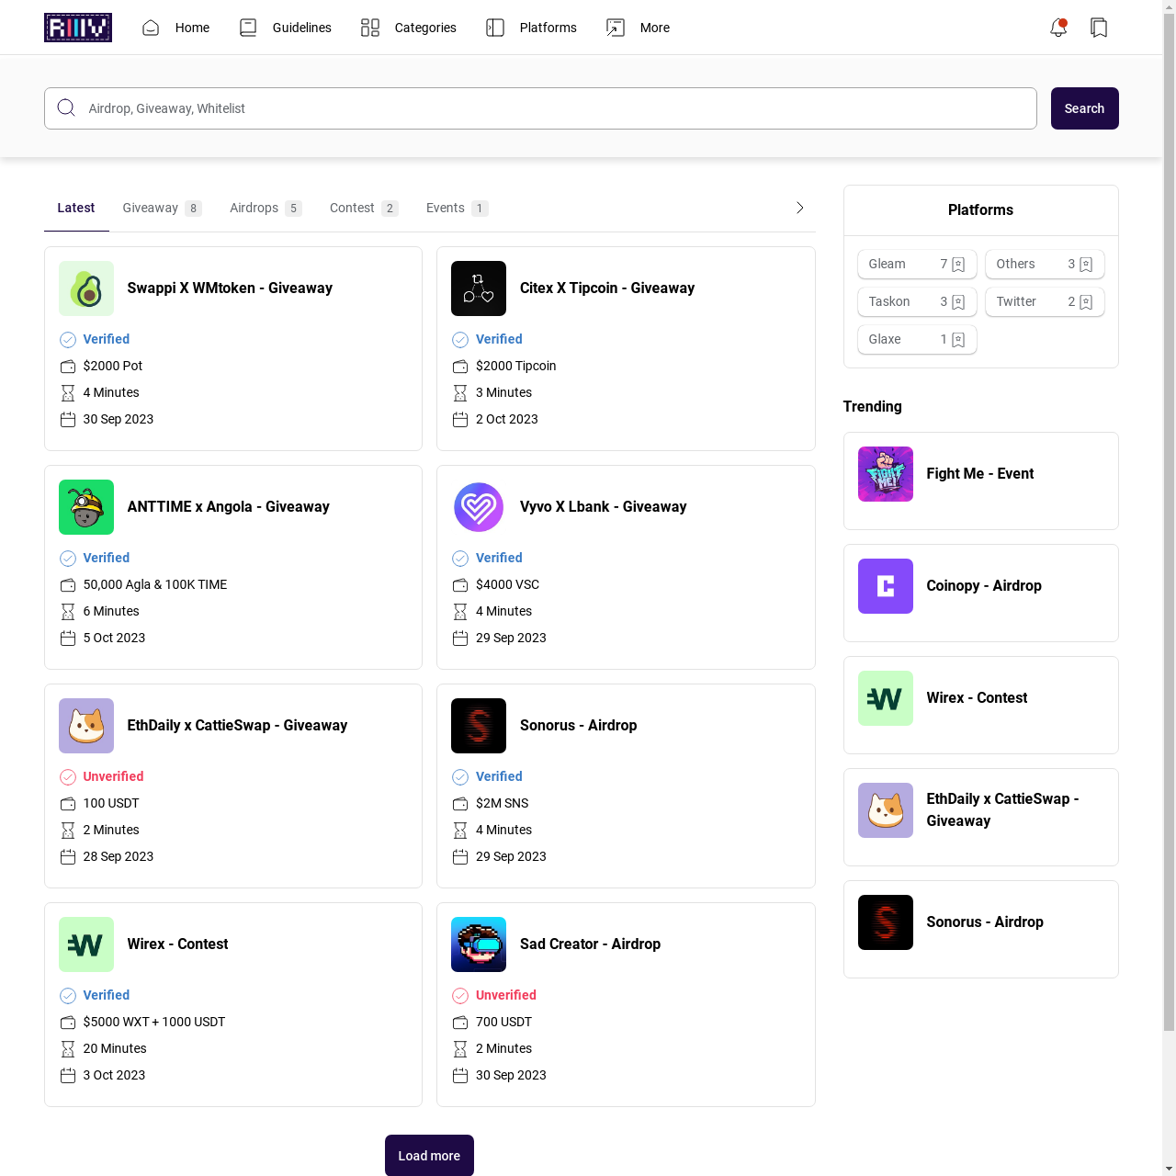Filter by Twitter platform

pyautogui.click(x=1045, y=302)
